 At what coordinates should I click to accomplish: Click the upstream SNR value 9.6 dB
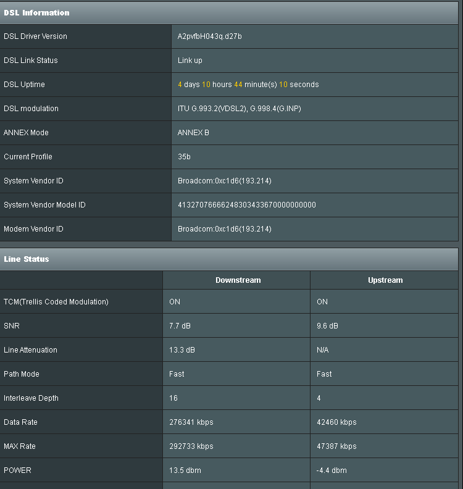coord(327,326)
